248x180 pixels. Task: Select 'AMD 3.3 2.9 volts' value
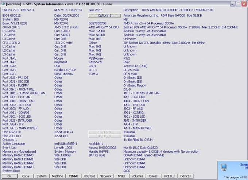pyautogui.click(x=66, y=27)
